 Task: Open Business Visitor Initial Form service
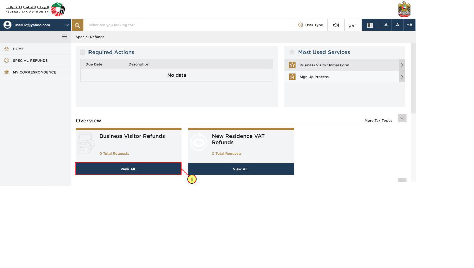(x=345, y=65)
